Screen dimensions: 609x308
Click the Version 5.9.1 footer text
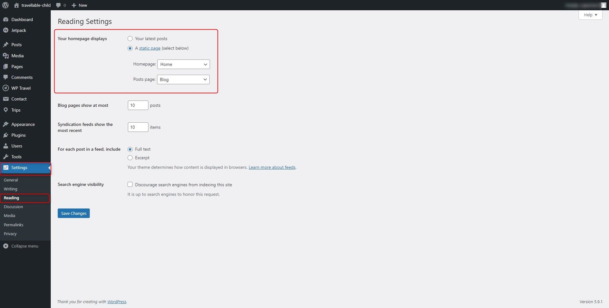tap(591, 302)
